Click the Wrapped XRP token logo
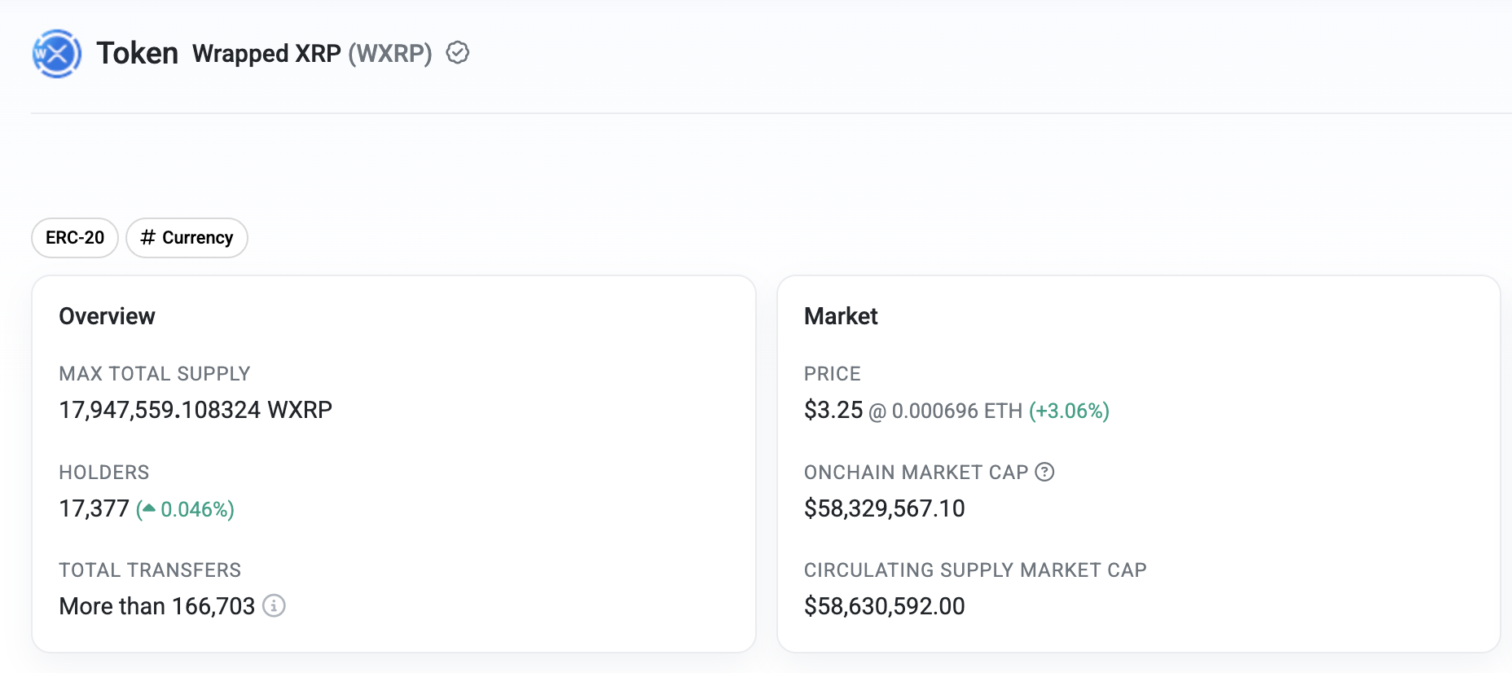The height and width of the screenshot is (673, 1512). [56, 54]
